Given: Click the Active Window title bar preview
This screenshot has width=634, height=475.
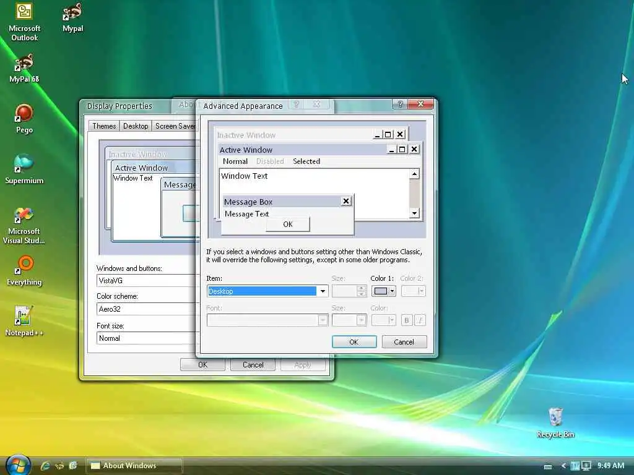Looking at the screenshot, I should [319, 150].
